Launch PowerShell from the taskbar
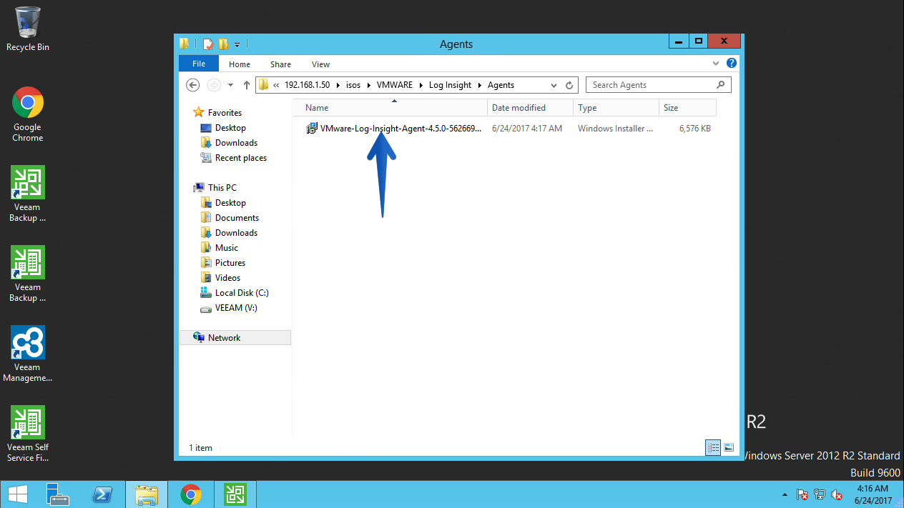904x508 pixels. 102,494
